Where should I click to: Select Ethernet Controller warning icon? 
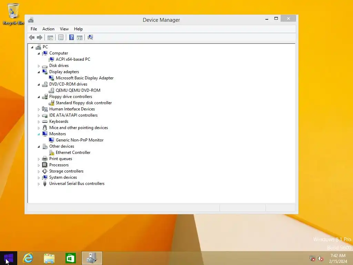[x=51, y=153]
